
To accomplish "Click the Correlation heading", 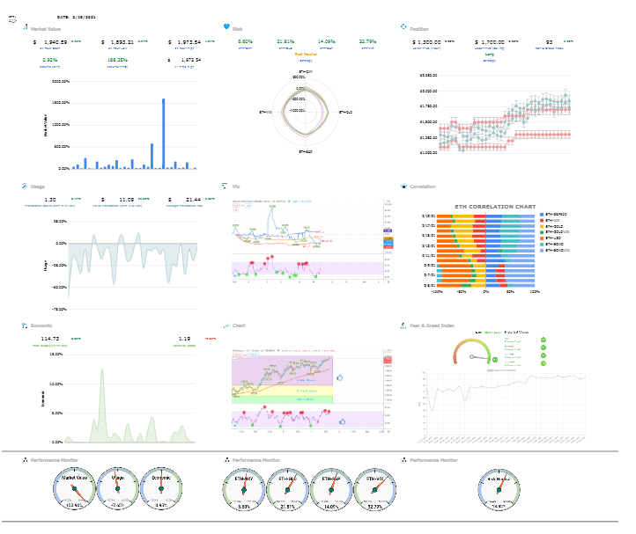I will click(422, 187).
